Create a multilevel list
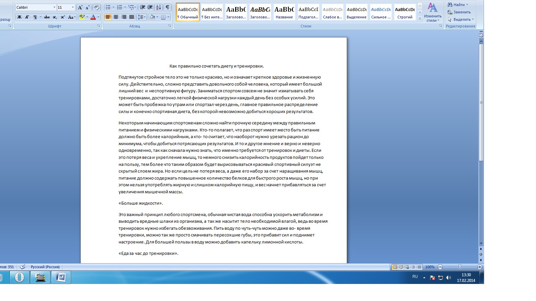 pos(131,7)
